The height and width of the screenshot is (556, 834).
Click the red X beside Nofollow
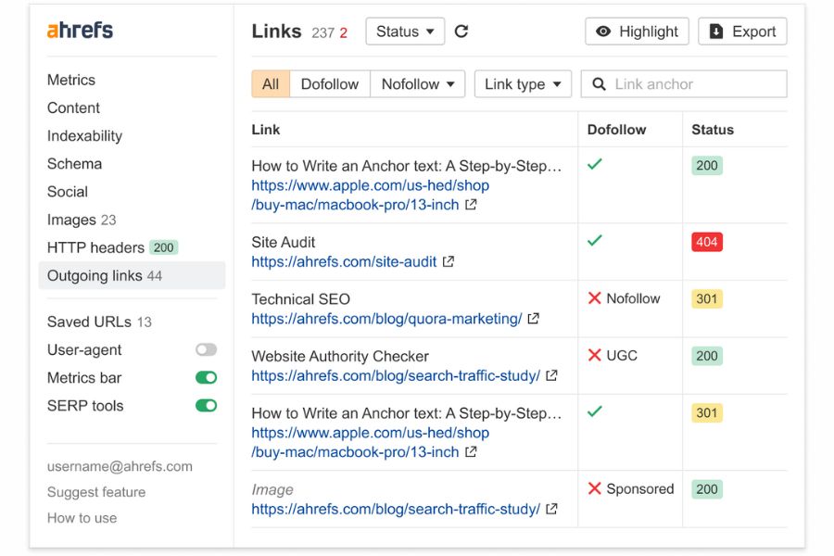[x=594, y=298]
